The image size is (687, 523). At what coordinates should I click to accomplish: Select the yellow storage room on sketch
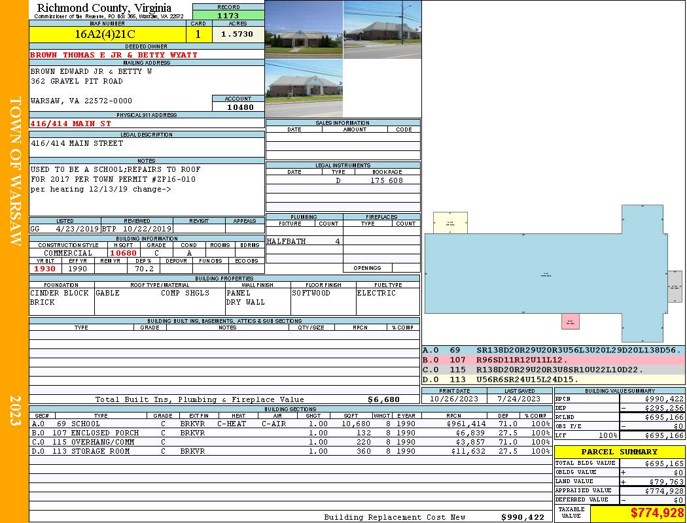tap(450, 222)
